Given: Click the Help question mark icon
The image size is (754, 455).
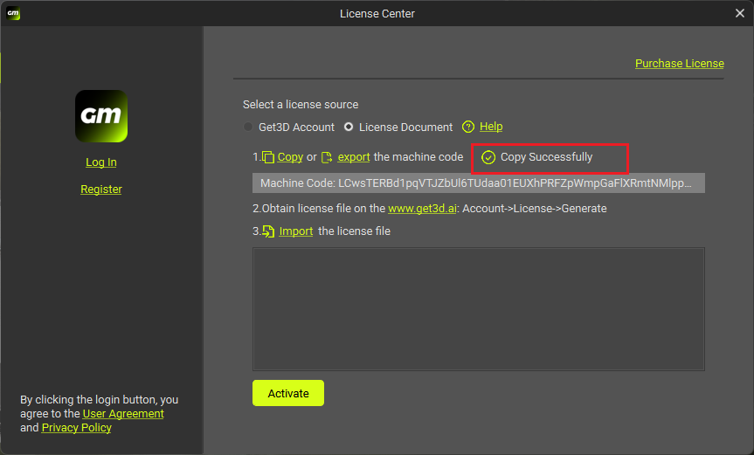Looking at the screenshot, I should tap(468, 127).
